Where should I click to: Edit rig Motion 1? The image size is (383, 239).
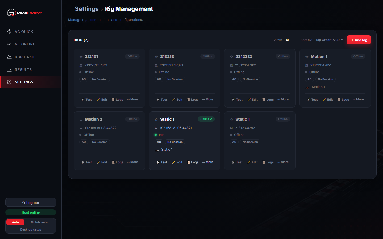click(x=328, y=100)
